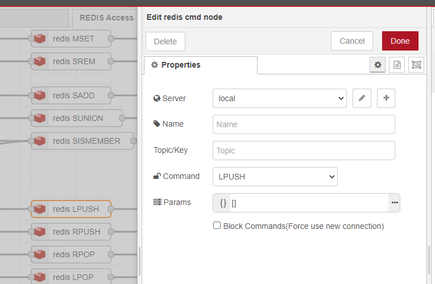The width and height of the screenshot is (435, 284).
Task: Focus the Name input field
Action: click(304, 124)
